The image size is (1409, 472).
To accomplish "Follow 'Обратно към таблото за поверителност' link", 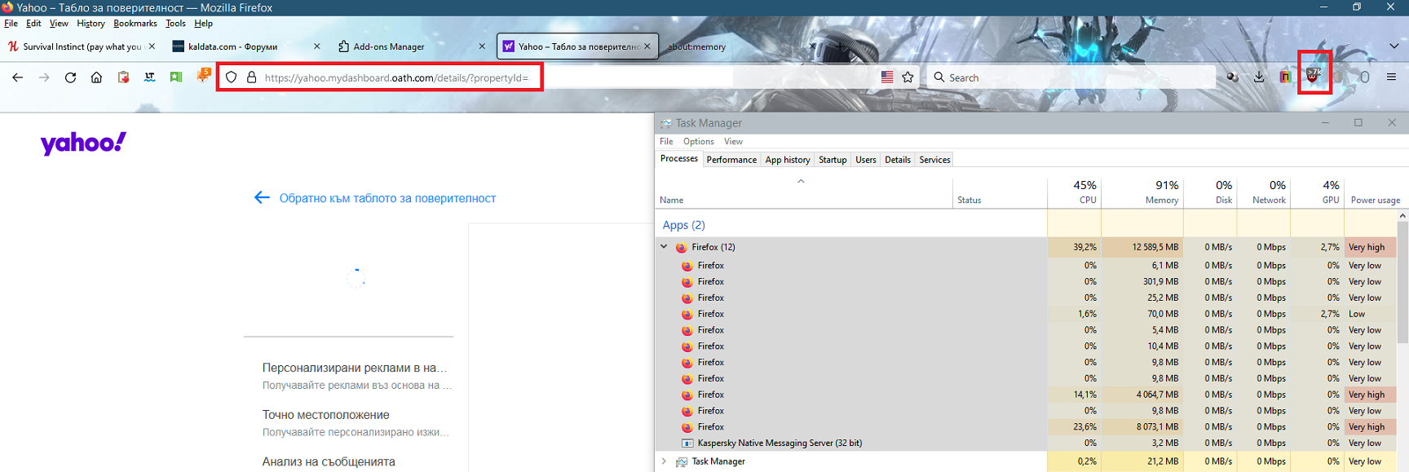I will click(x=387, y=198).
